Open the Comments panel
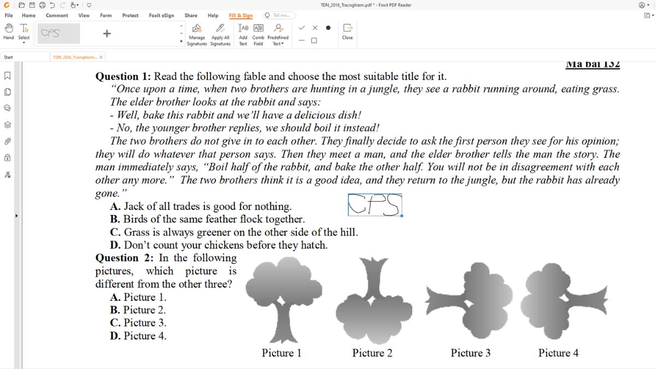656x369 pixels. coord(8,108)
